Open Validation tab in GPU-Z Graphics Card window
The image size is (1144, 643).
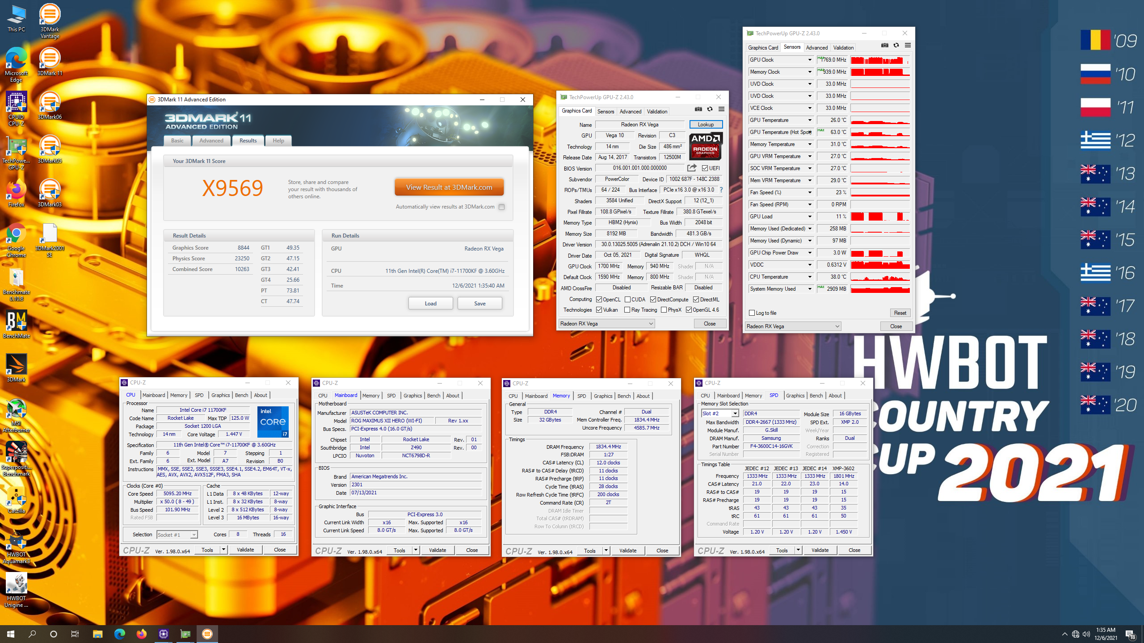pos(657,112)
